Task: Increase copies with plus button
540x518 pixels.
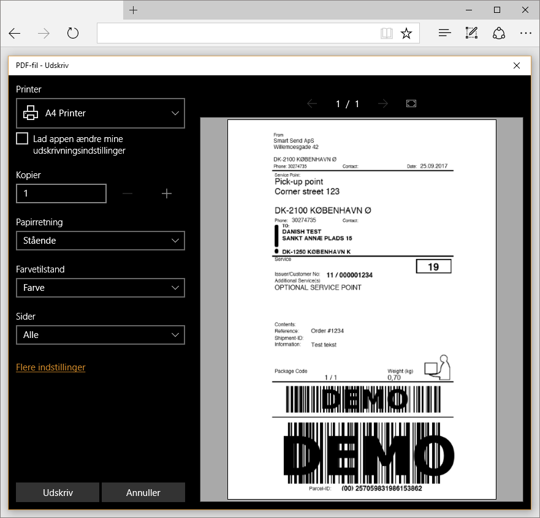Action: click(167, 193)
